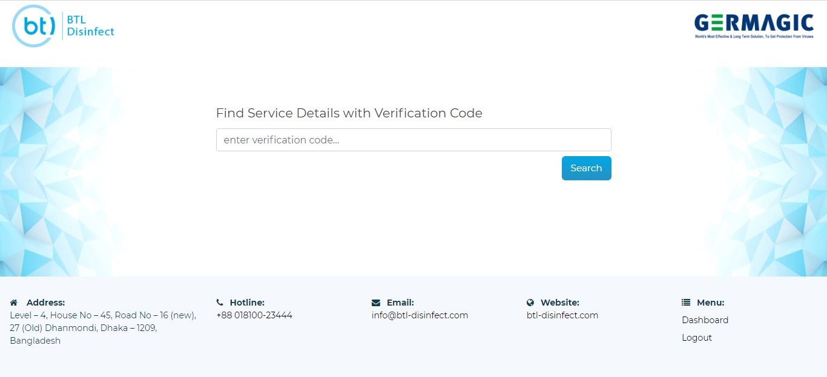Click the Hotline label in the footer

[247, 303]
